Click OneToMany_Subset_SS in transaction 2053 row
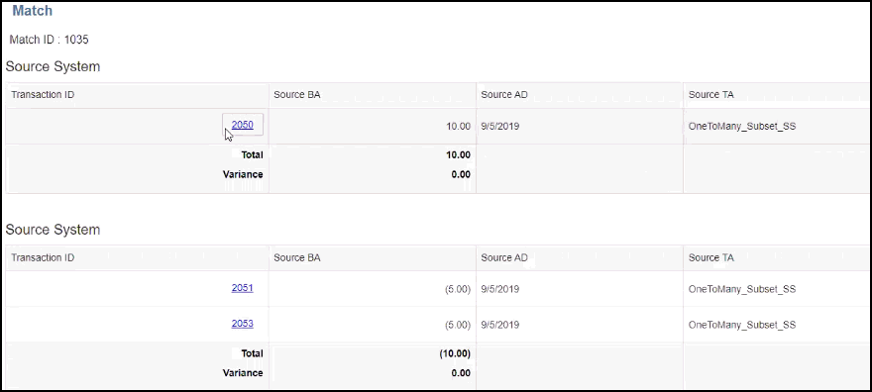The image size is (872, 392). pos(742,325)
